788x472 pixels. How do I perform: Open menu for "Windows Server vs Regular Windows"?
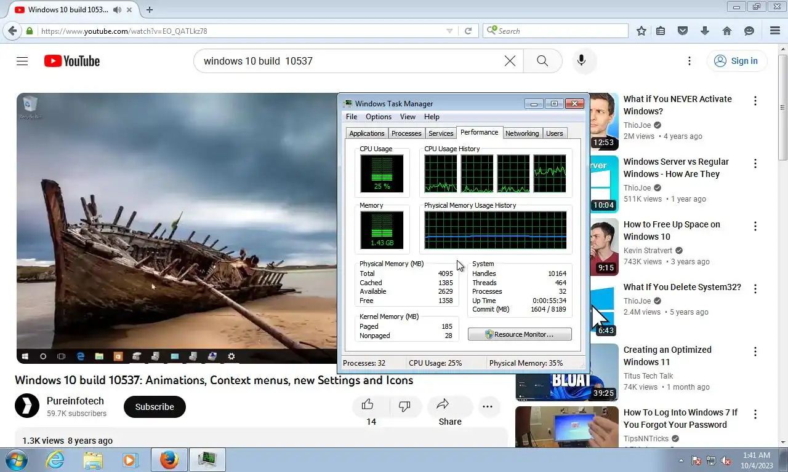pyautogui.click(x=755, y=163)
